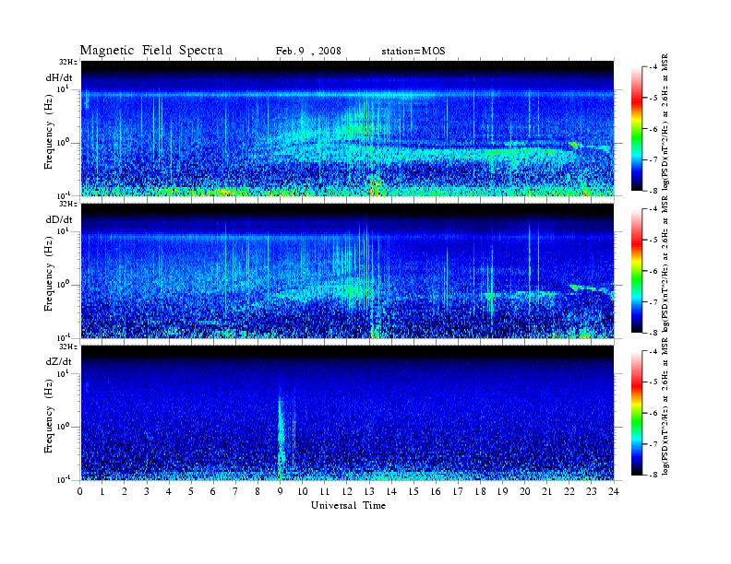Viewport: 731px width, 564px height.
Task: Click the "dH/dt" panel label
Action: tap(59, 78)
